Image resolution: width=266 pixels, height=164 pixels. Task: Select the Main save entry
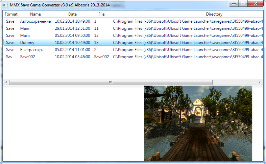[x=133, y=28]
